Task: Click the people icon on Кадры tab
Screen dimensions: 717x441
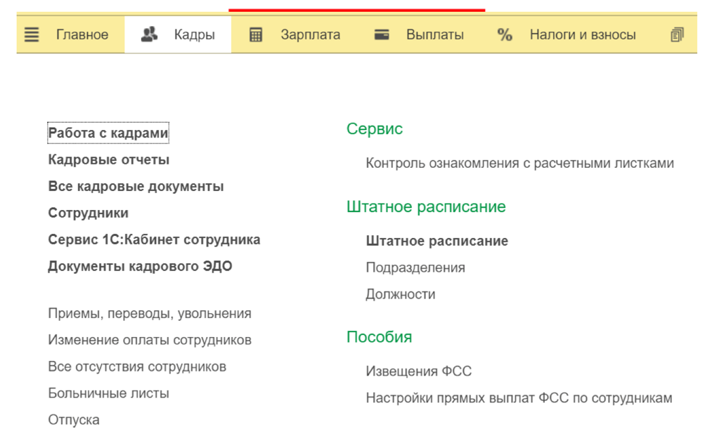Action: 149,34
